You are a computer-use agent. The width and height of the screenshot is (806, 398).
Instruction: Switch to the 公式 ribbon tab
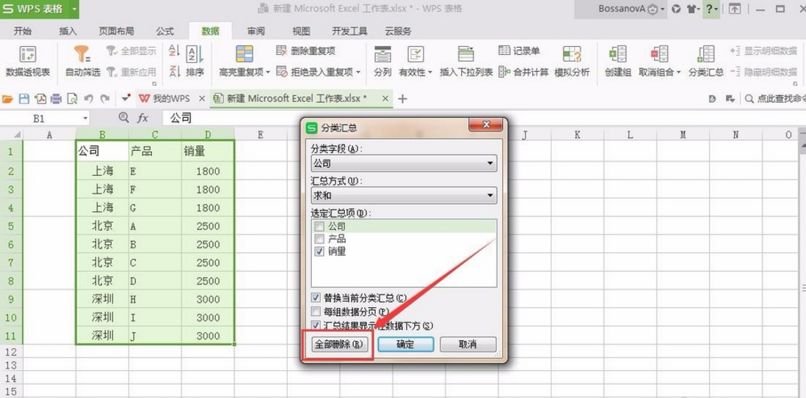tap(165, 32)
